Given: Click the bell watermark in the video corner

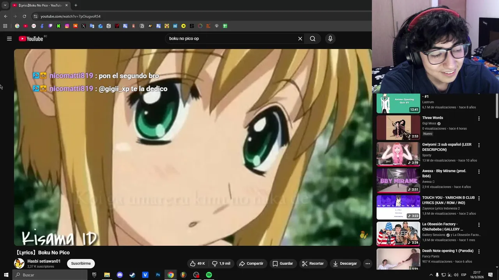Looking at the screenshot, I should [363, 234].
